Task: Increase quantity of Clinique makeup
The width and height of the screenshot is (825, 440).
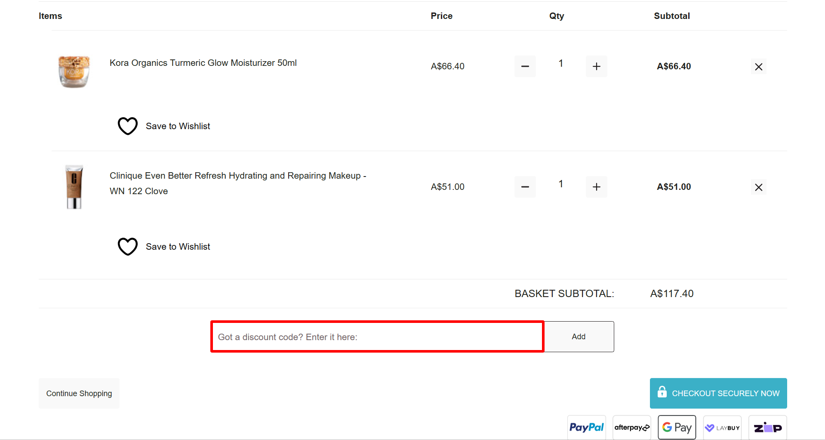Action: (596, 186)
